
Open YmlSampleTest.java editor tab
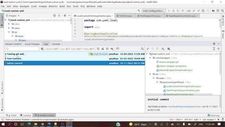150,16
